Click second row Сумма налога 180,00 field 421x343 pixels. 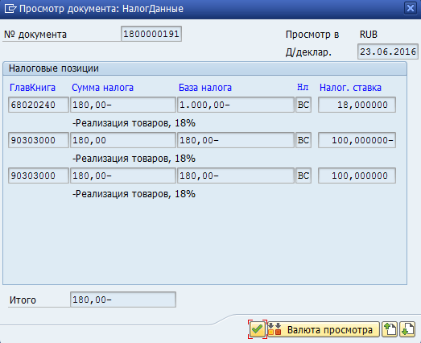pyautogui.click(x=123, y=140)
